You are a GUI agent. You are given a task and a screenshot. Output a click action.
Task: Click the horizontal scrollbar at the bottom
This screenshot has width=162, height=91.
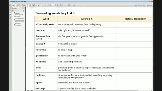[x=87, y=90]
